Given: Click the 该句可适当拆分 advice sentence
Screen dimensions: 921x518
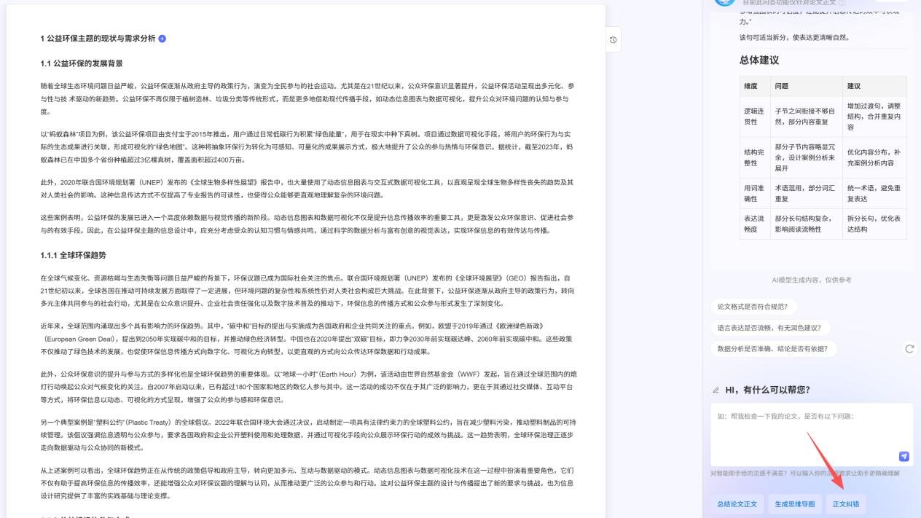Looking at the screenshot, I should [x=794, y=37].
